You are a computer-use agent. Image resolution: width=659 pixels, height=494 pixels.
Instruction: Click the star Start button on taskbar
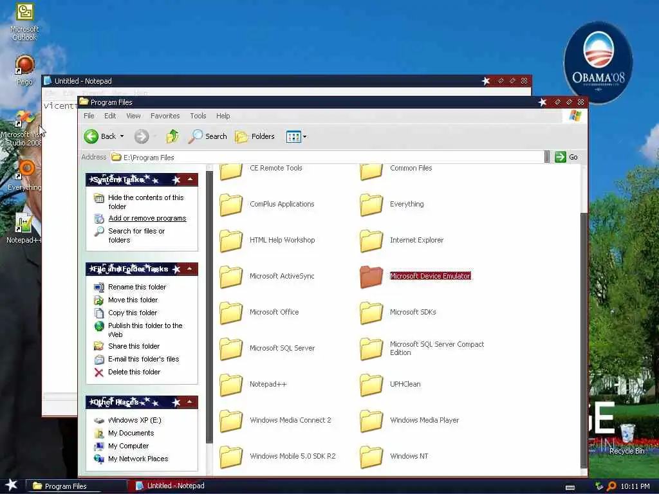pos(11,485)
